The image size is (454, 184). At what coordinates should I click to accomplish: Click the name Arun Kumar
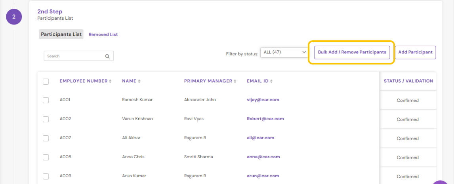click(134, 176)
